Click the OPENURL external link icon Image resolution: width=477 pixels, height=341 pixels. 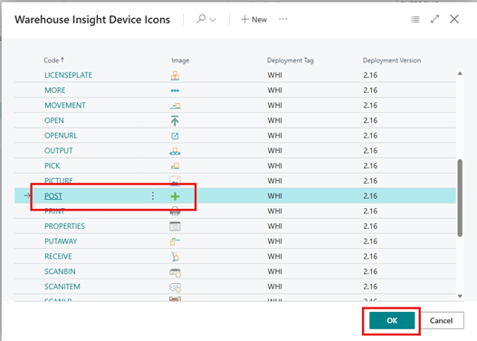(x=175, y=136)
